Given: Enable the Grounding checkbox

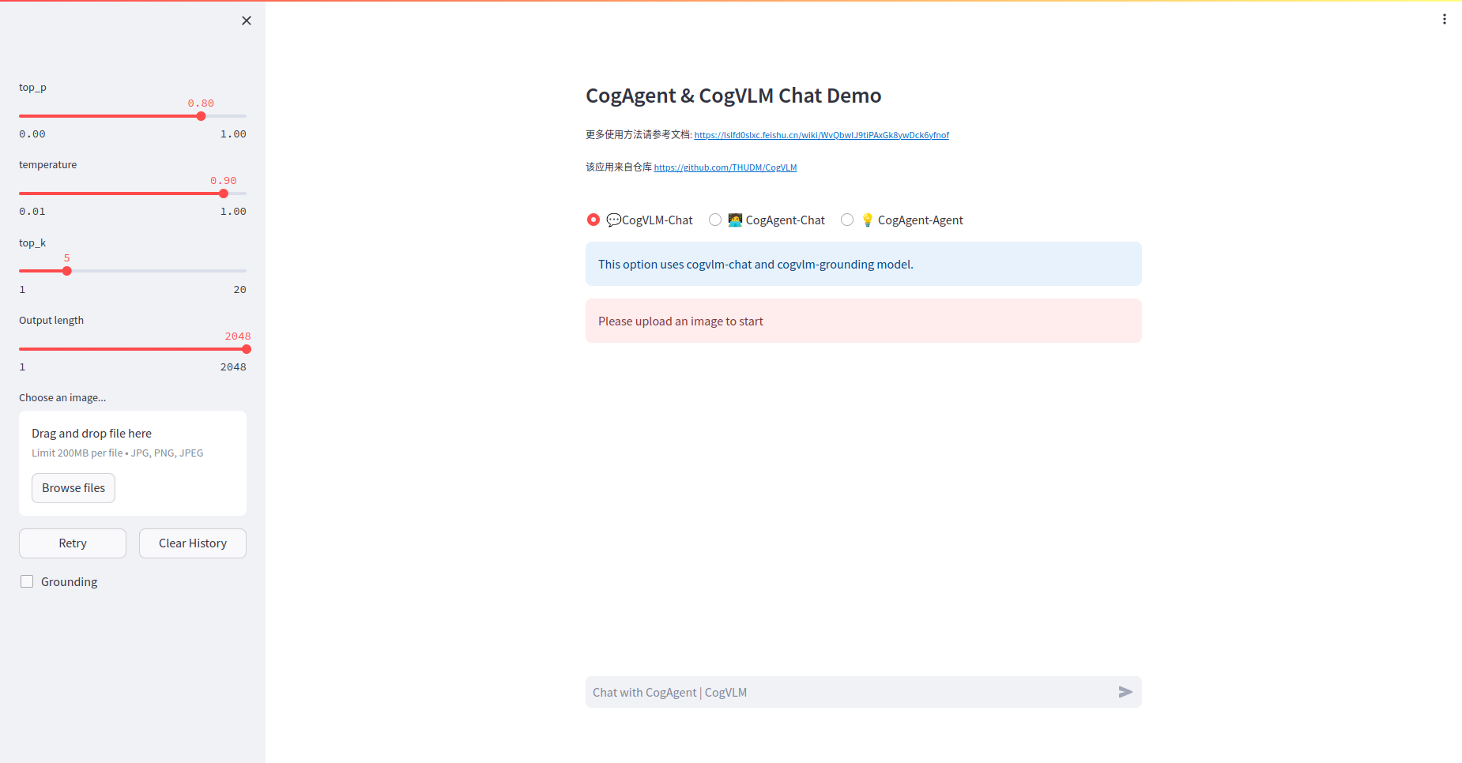Looking at the screenshot, I should pyautogui.click(x=27, y=581).
